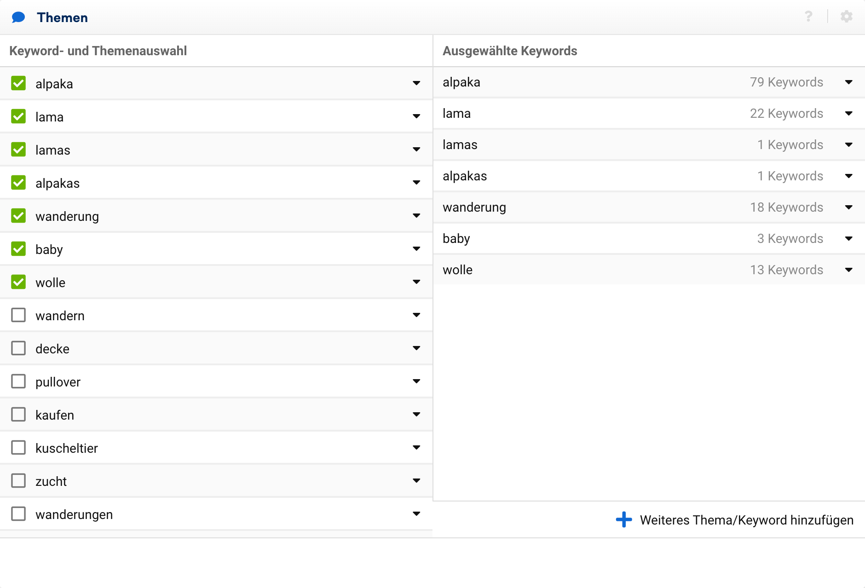Uncheck the wolle checkbox

click(x=18, y=282)
